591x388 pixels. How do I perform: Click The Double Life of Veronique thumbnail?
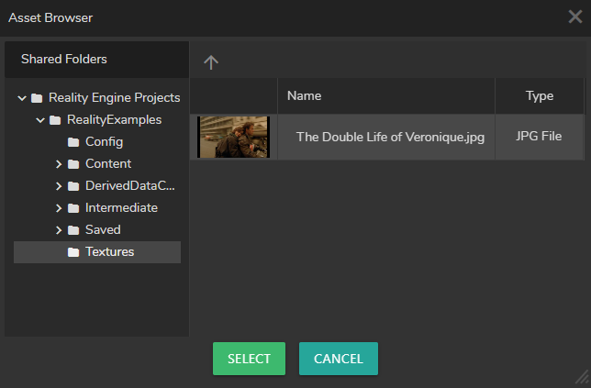point(233,137)
